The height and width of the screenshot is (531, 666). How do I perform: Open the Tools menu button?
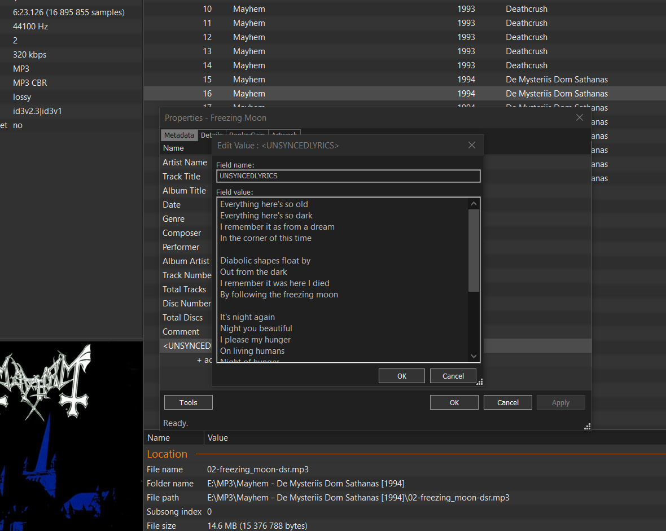[188, 402]
